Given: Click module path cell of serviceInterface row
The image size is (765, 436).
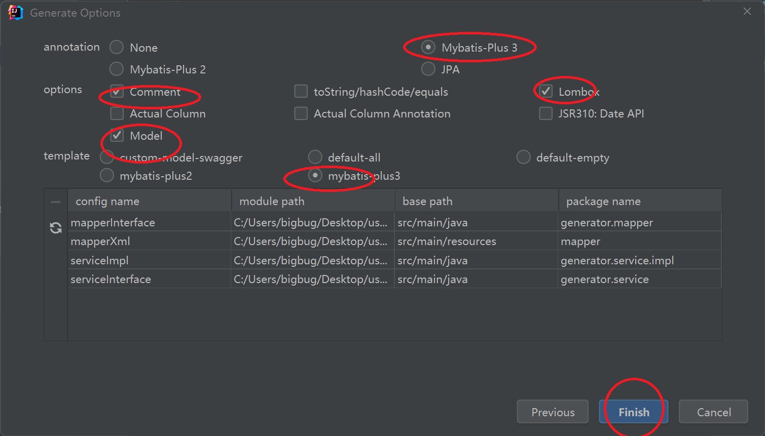Looking at the screenshot, I should 312,279.
